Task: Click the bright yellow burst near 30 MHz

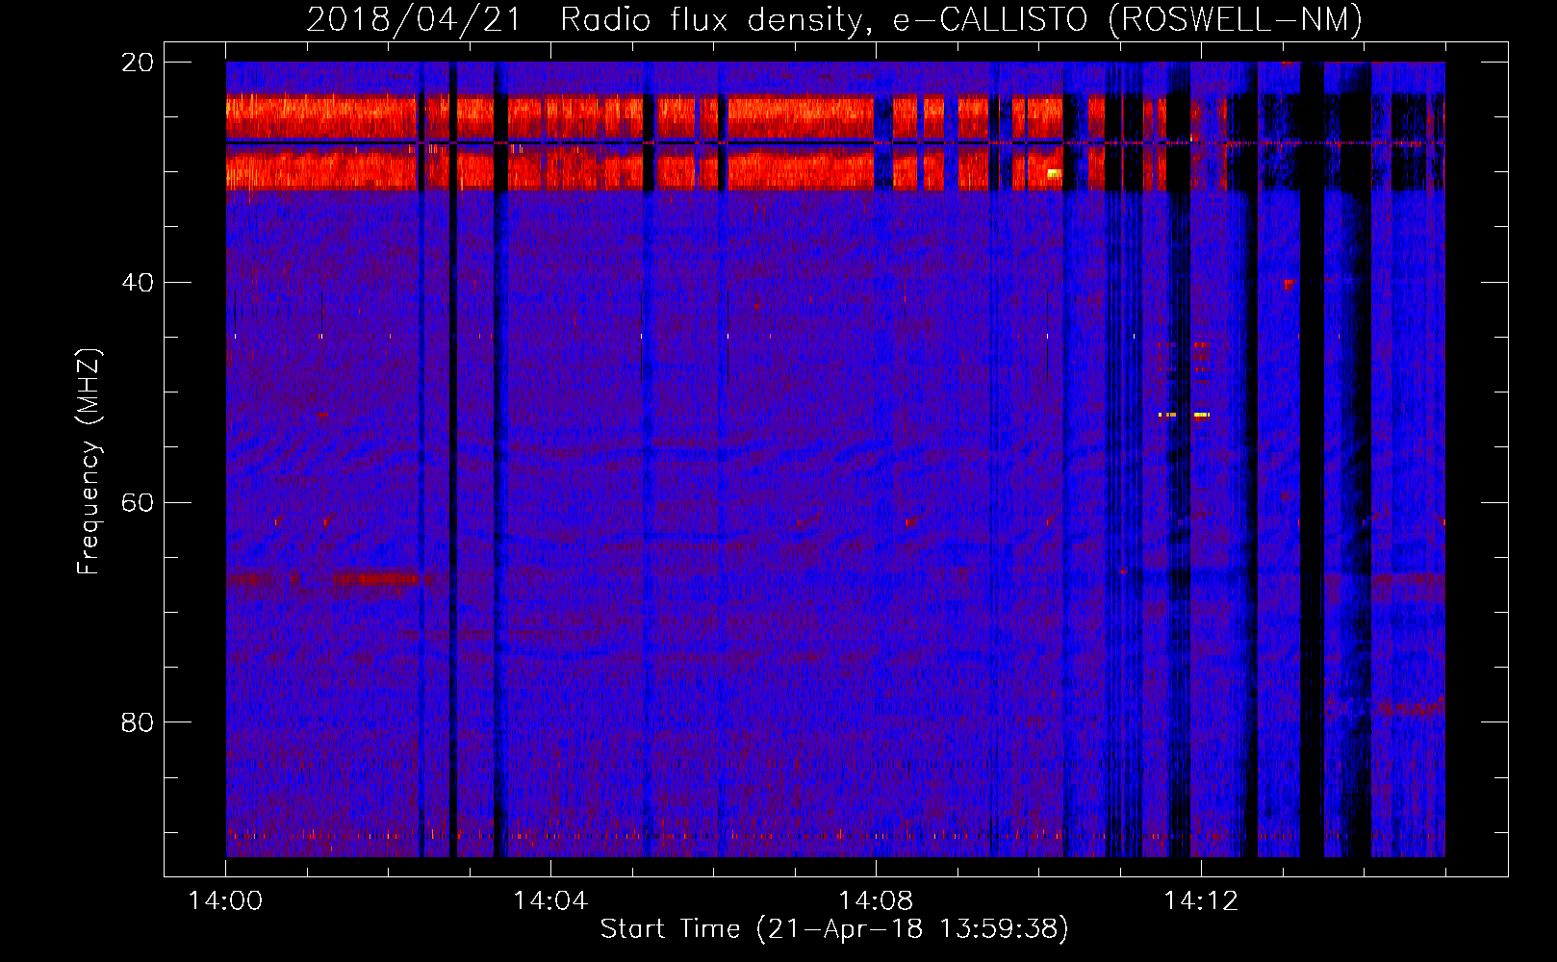Action: pyautogui.click(x=1054, y=173)
